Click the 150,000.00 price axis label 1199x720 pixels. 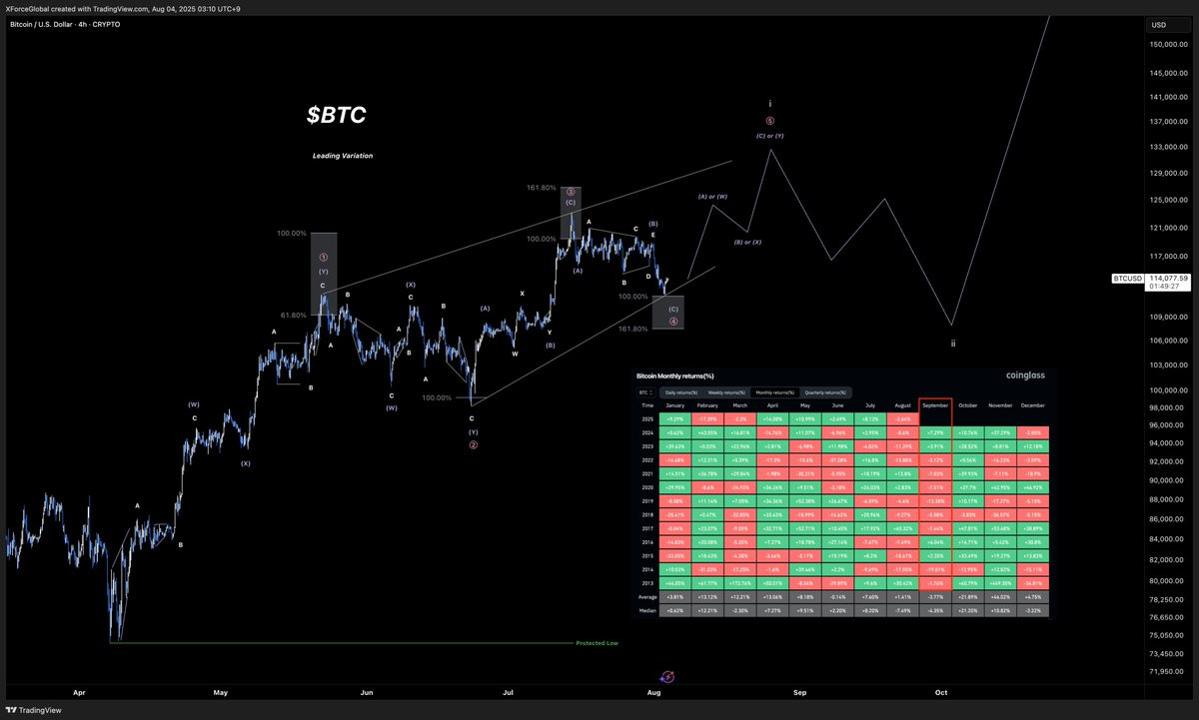(1171, 45)
